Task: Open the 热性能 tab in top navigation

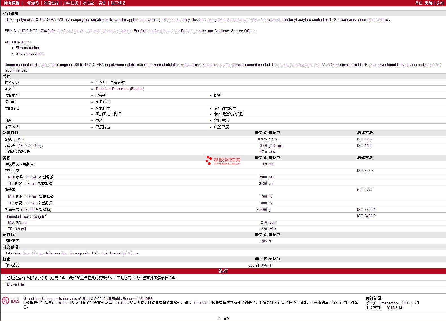Action: click(x=88, y=3)
